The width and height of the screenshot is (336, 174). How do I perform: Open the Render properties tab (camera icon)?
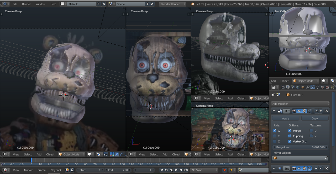click(283, 87)
